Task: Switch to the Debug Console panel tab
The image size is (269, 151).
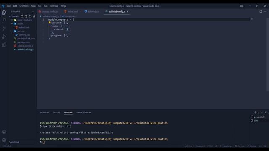Action: click(x=84, y=112)
